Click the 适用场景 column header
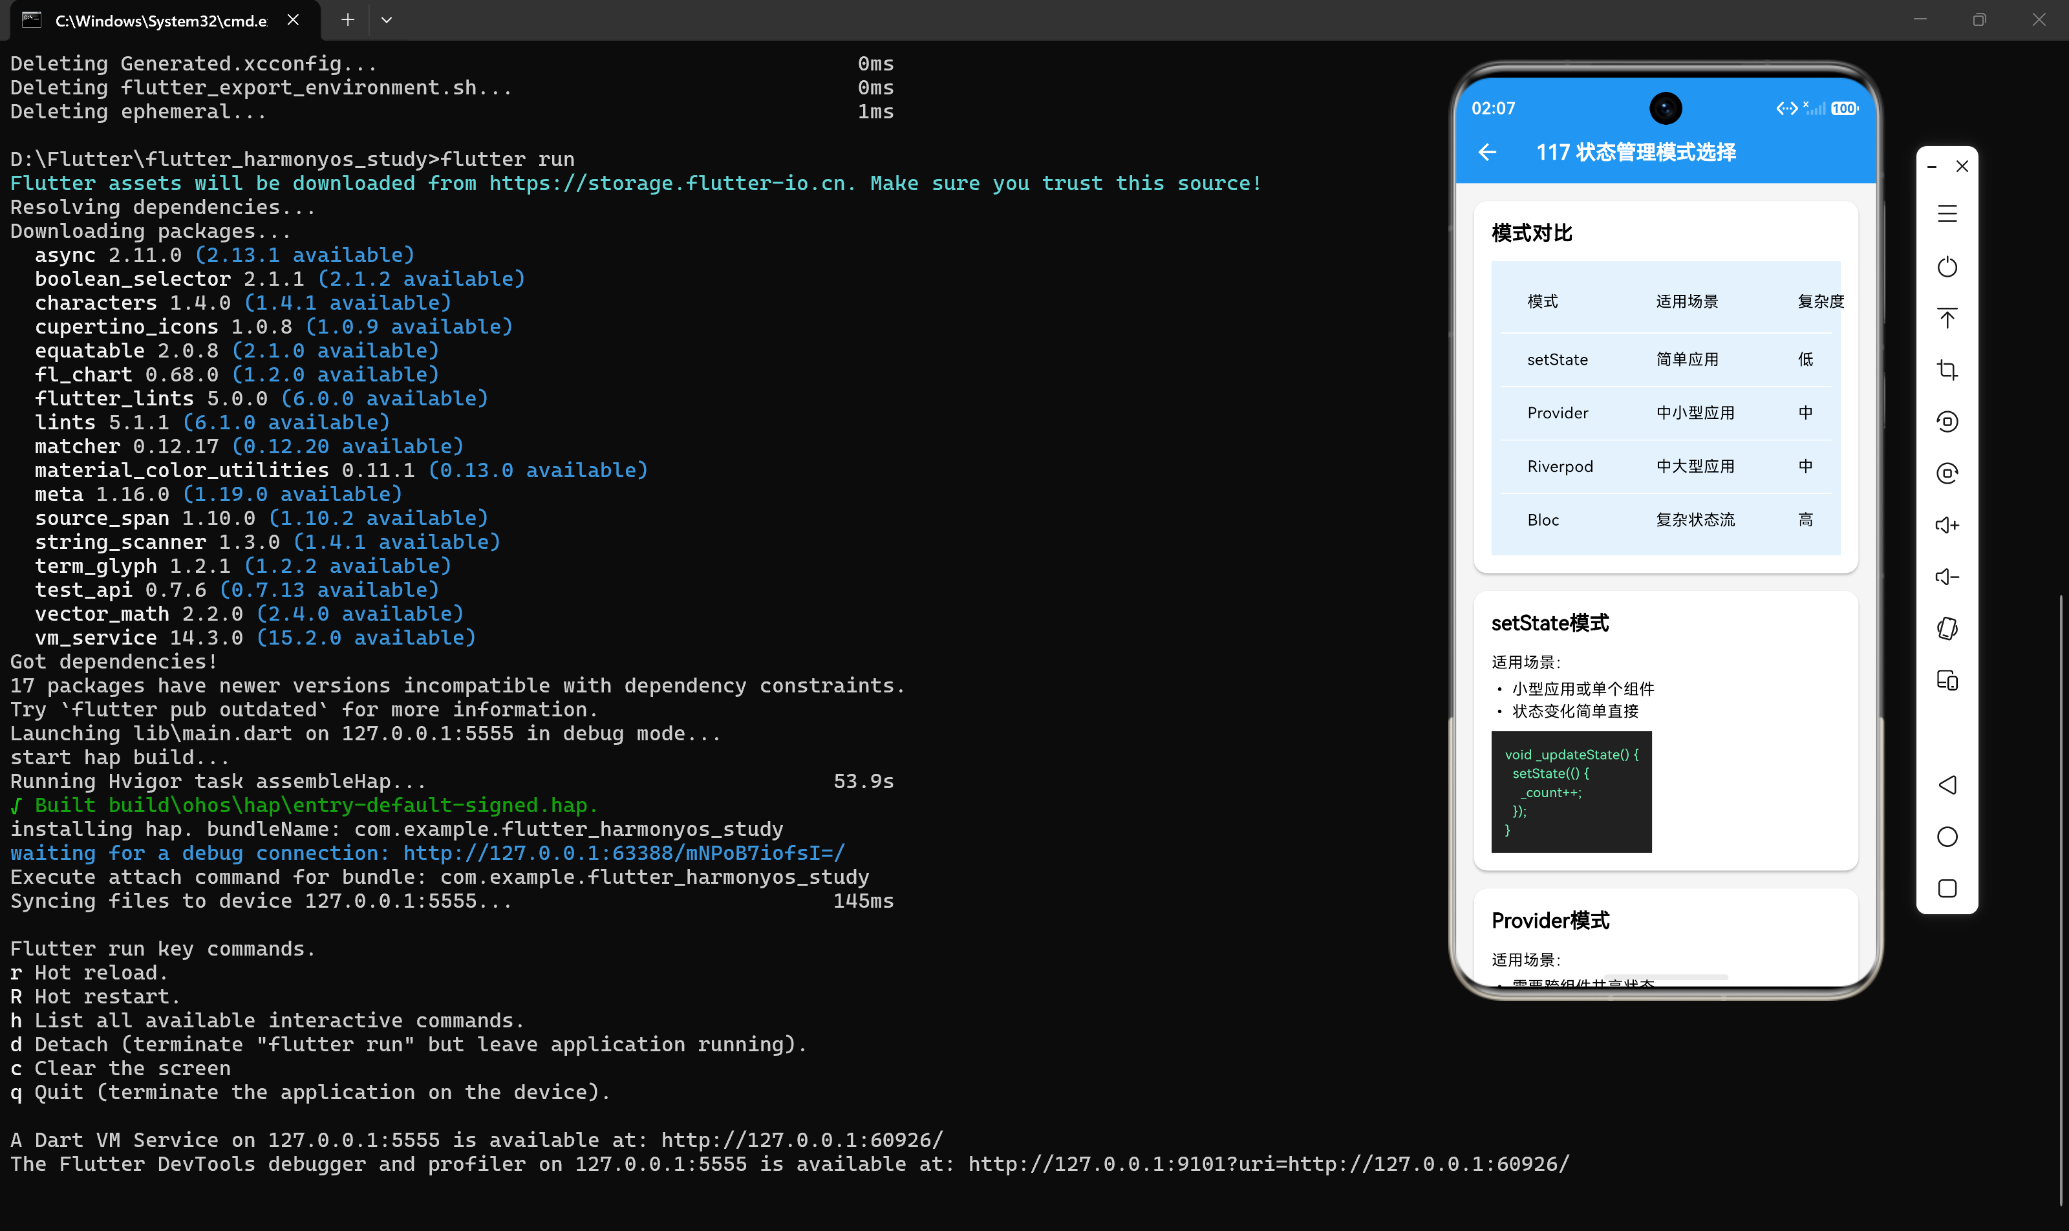Screen dimensions: 2069x1231 click(x=1687, y=301)
